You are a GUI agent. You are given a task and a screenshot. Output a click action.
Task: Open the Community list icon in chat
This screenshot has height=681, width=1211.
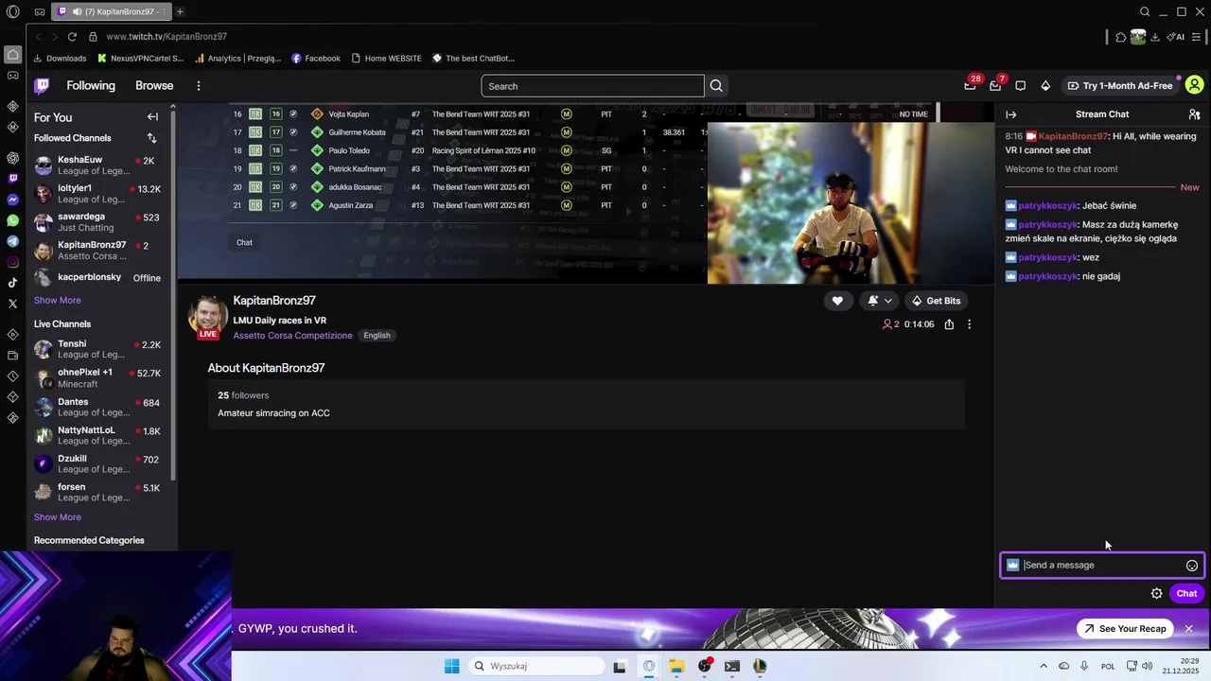pyautogui.click(x=1194, y=114)
